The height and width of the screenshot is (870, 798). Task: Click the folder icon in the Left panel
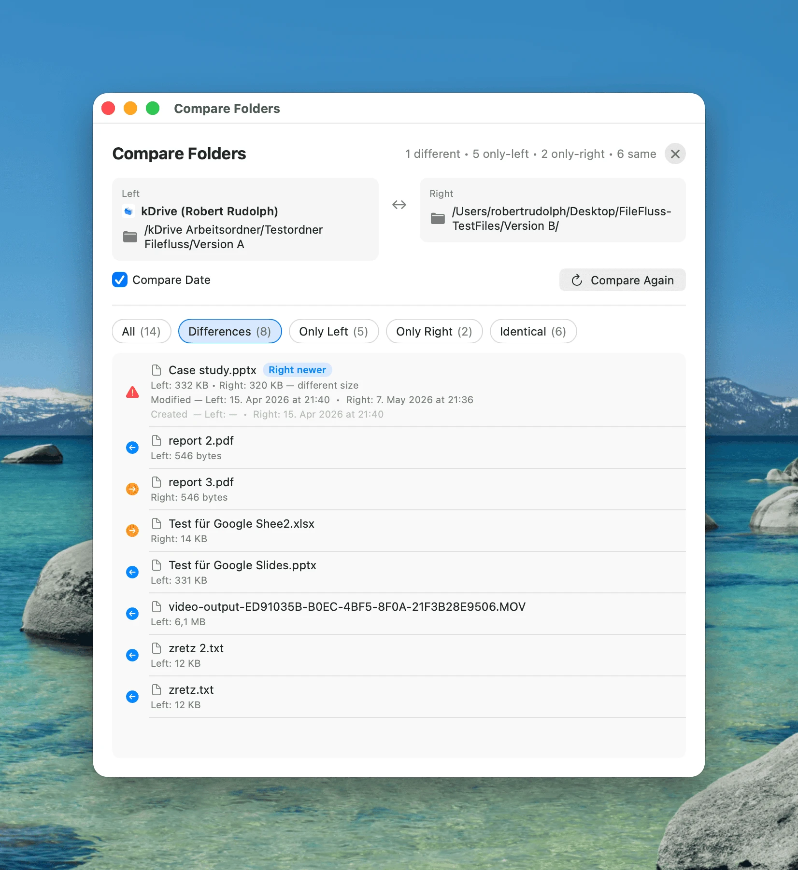(130, 237)
